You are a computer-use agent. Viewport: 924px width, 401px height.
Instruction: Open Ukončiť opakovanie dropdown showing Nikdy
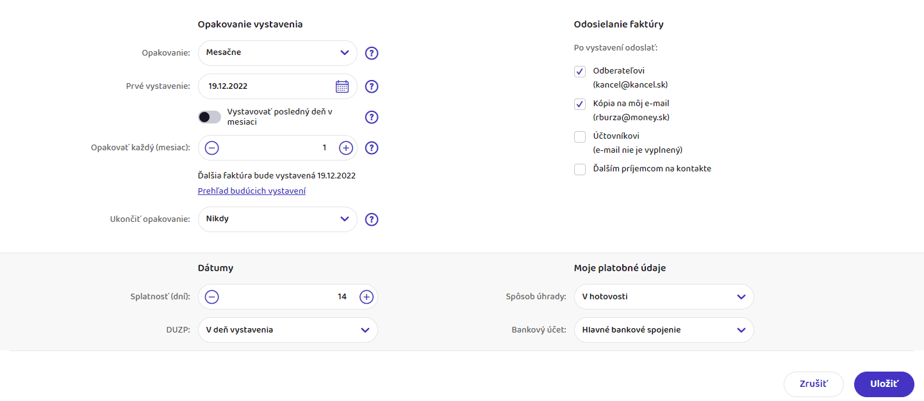(277, 219)
